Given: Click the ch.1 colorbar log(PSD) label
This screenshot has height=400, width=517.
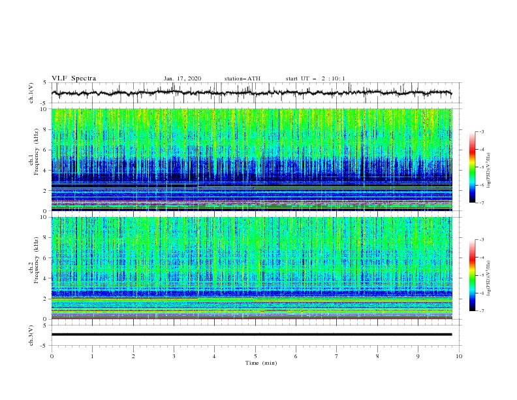Looking at the screenshot, I should point(488,171).
